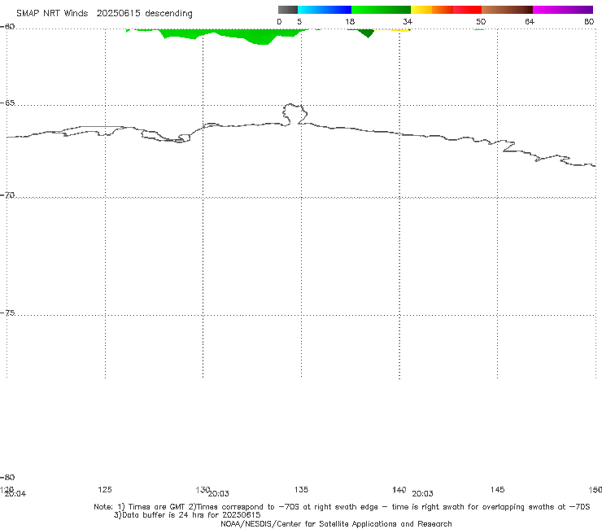
Task: Click the "130" longitude label
Action: point(203,489)
